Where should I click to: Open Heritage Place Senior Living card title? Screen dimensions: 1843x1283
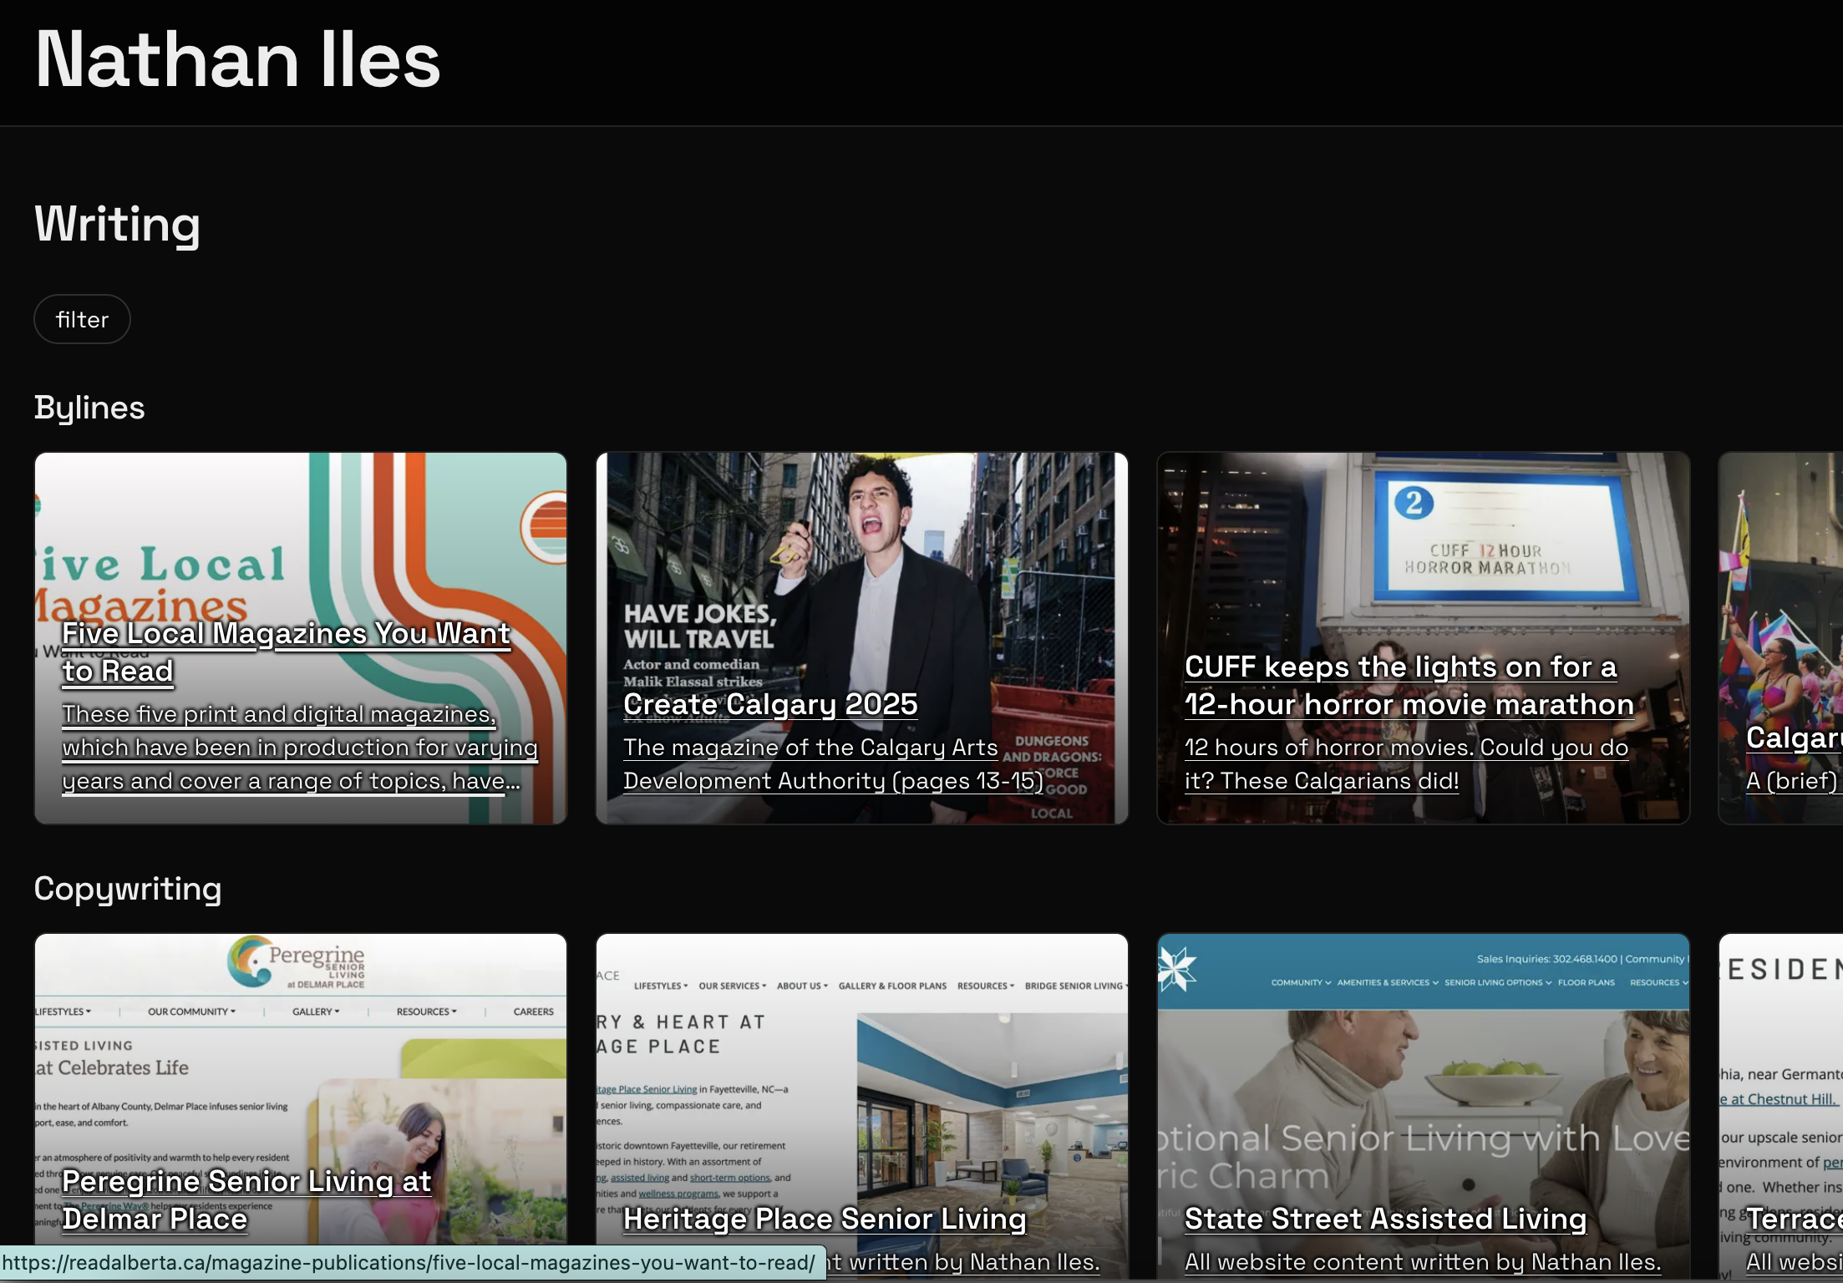pyautogui.click(x=824, y=1219)
